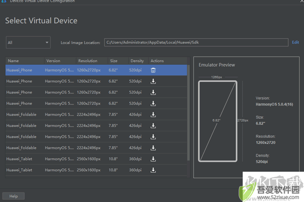Download image for the second Huawei_Foldable row

point(153,126)
